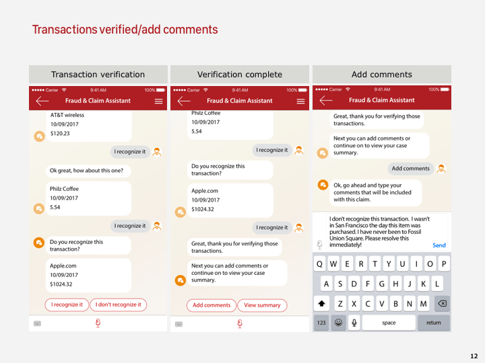Click the blue Send link
This screenshot has height=363, width=485.
pos(439,245)
